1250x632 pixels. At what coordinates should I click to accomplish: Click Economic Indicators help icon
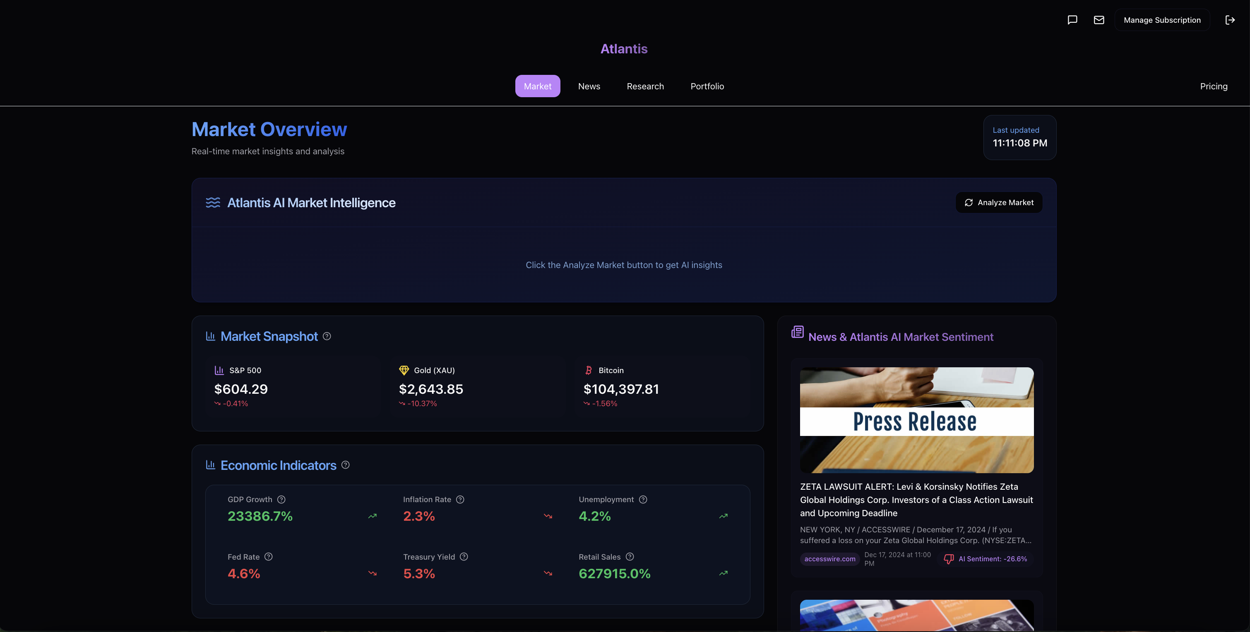click(346, 464)
